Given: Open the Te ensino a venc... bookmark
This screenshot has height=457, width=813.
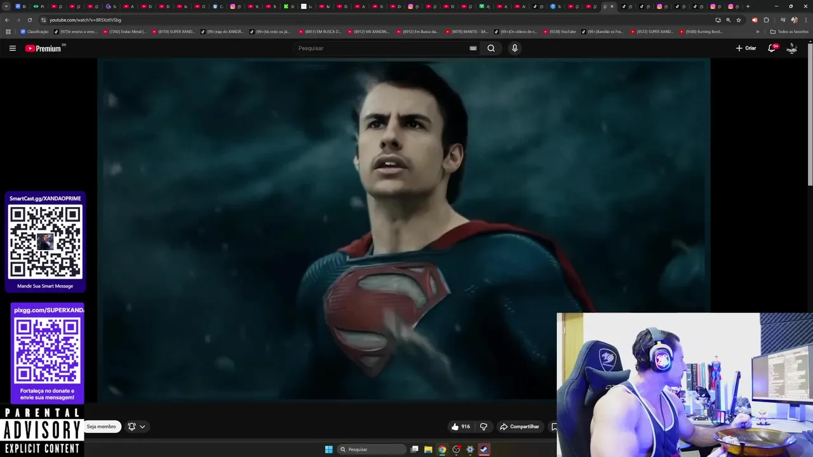Looking at the screenshot, I should point(76,31).
